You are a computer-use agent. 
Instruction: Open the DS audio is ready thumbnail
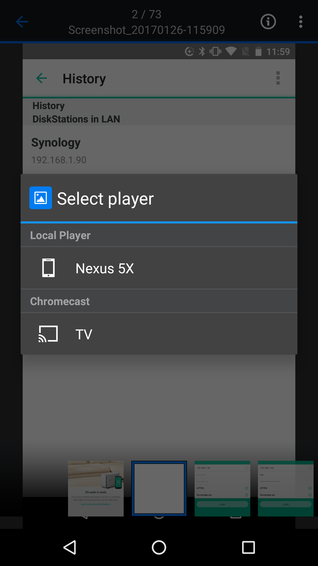pyautogui.click(x=96, y=488)
